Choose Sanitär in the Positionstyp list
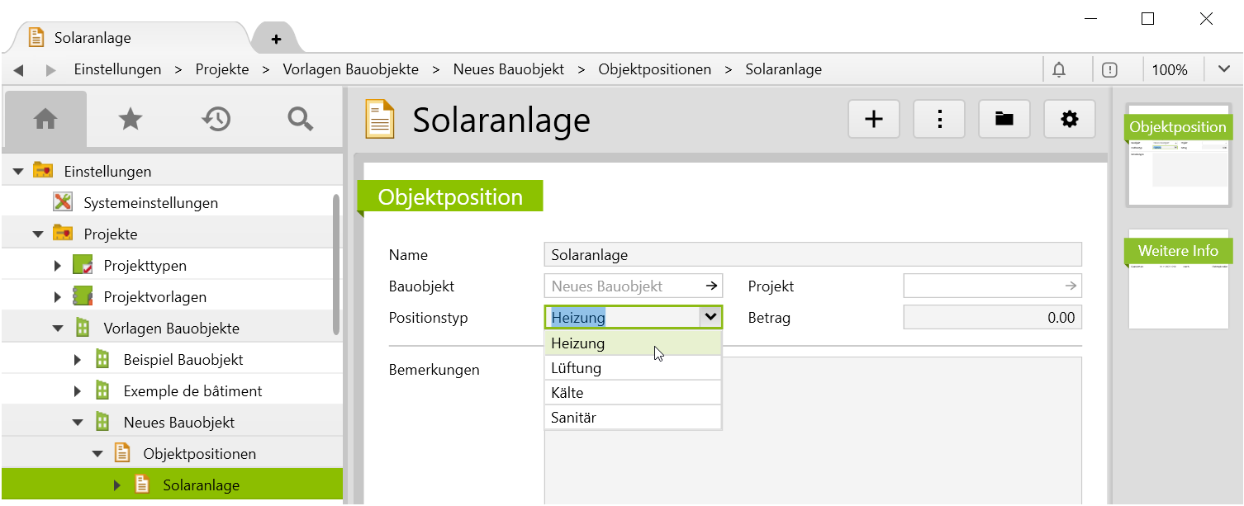 click(632, 418)
